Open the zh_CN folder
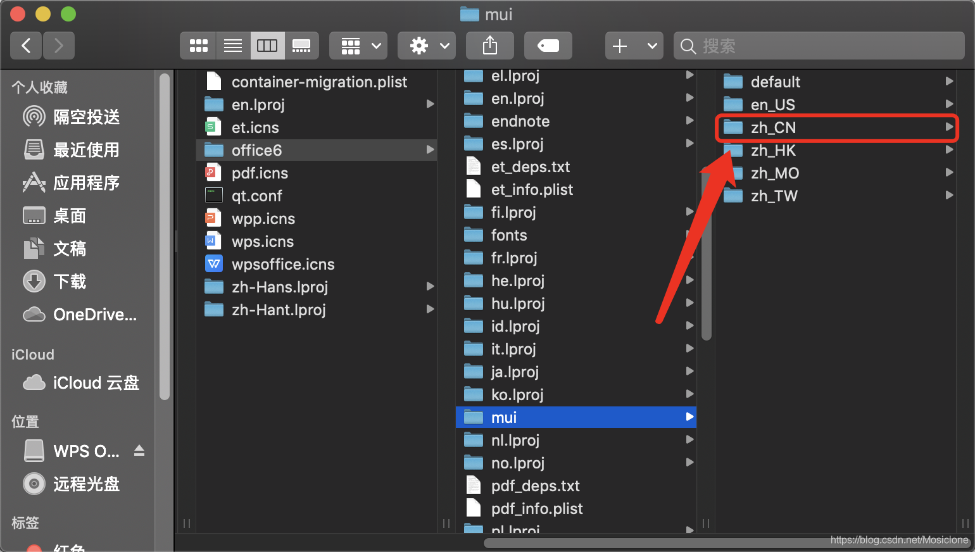The width and height of the screenshot is (975, 552). pyautogui.click(x=836, y=127)
